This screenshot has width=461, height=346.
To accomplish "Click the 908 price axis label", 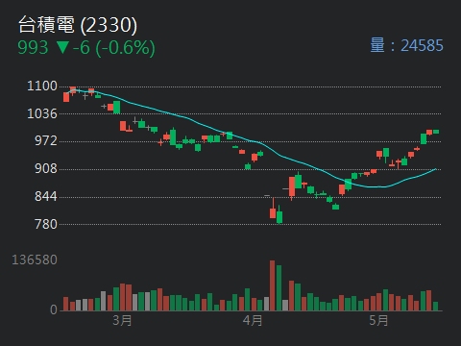I will 46,168.
